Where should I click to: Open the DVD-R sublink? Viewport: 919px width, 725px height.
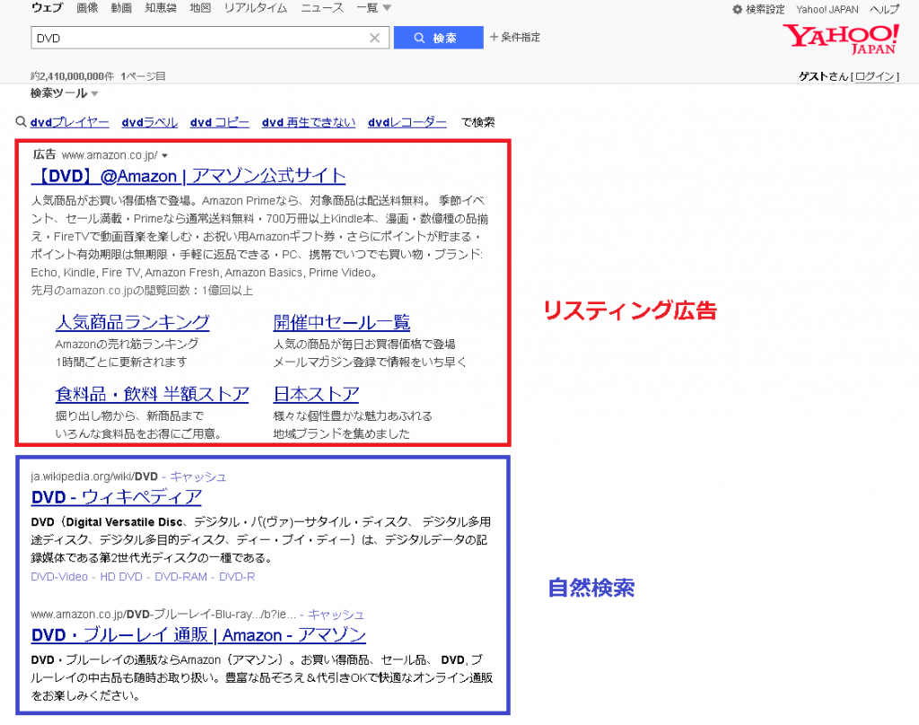(x=237, y=577)
